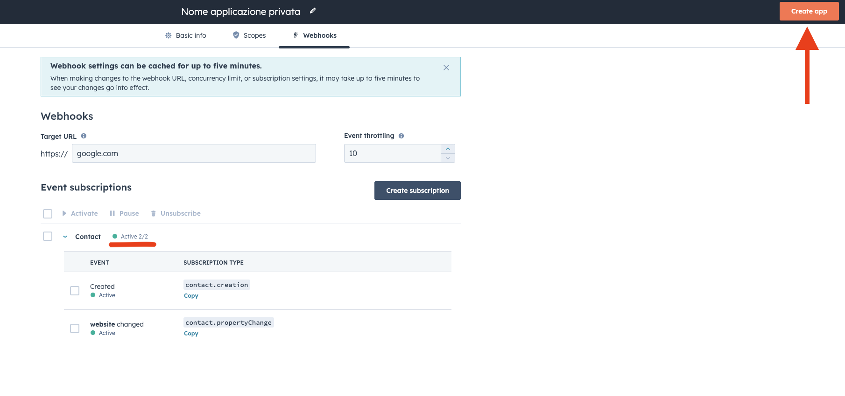Tick the select-all subscriptions checkbox
Image resolution: width=845 pixels, height=396 pixels.
[48, 213]
